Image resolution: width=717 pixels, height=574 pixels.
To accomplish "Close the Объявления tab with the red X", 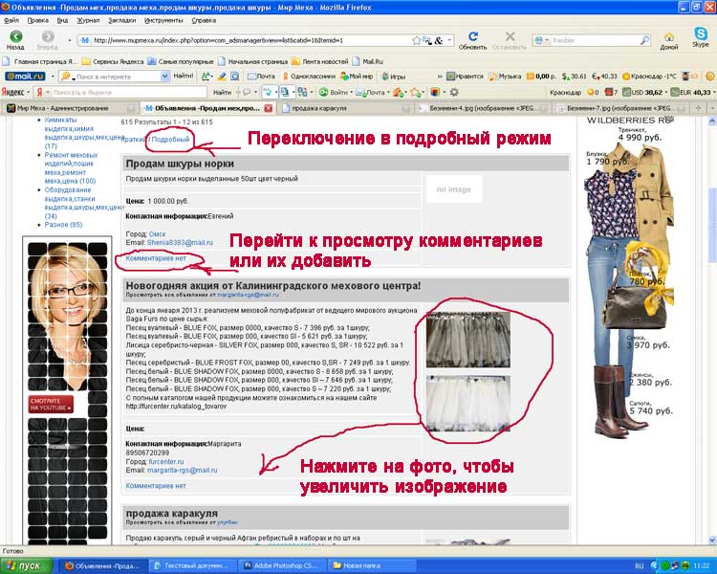I will click(269, 108).
